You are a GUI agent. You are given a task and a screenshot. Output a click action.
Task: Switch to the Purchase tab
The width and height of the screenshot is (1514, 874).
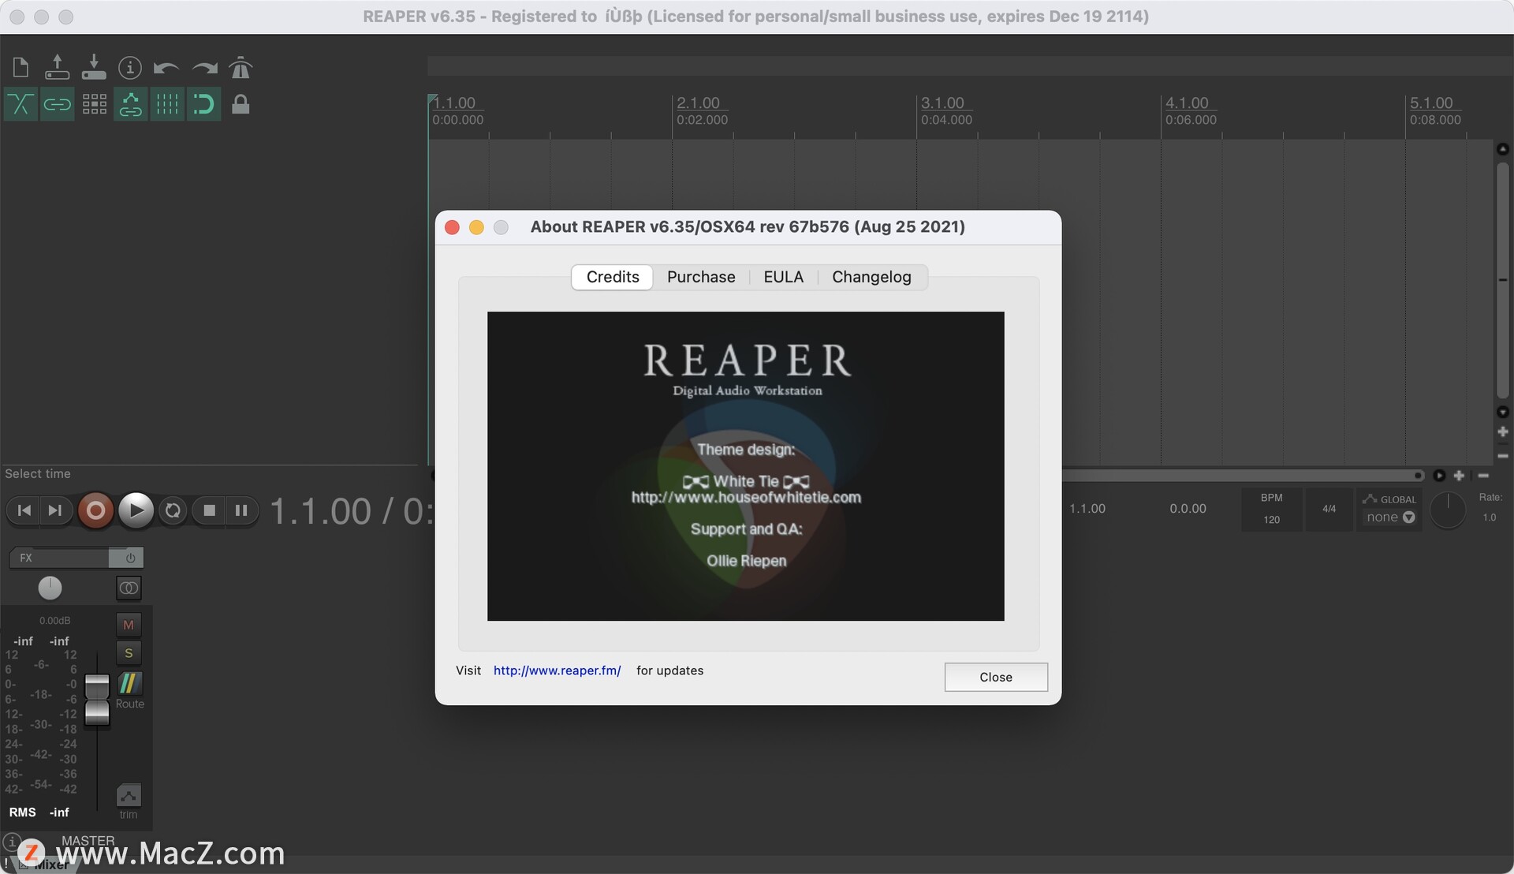tap(701, 277)
